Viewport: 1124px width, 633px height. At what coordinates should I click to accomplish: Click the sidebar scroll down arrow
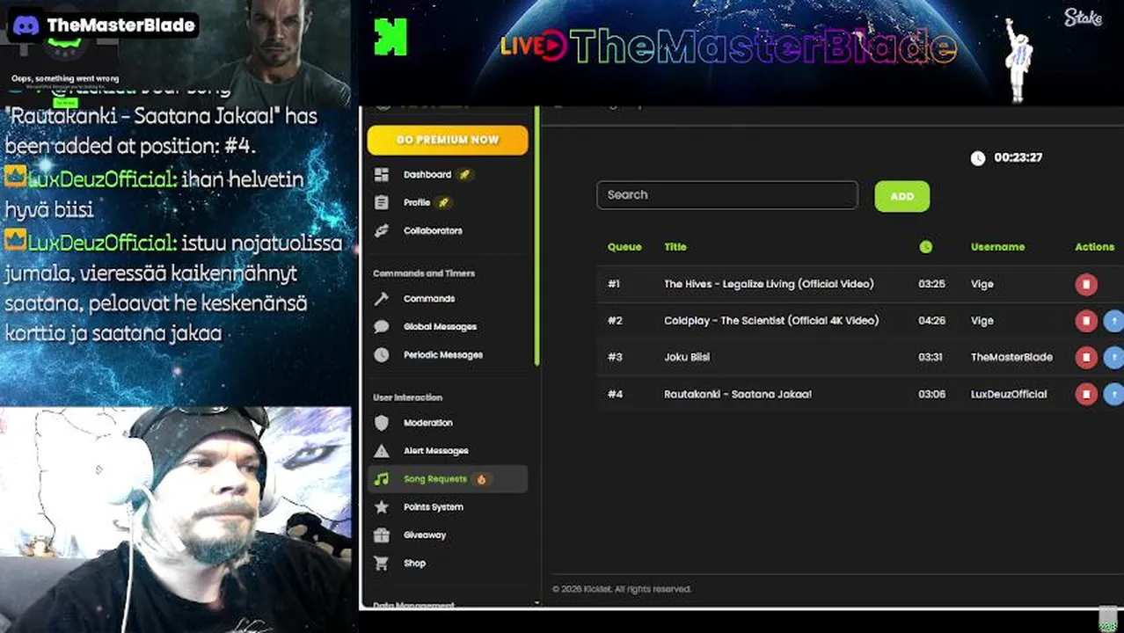tap(536, 603)
